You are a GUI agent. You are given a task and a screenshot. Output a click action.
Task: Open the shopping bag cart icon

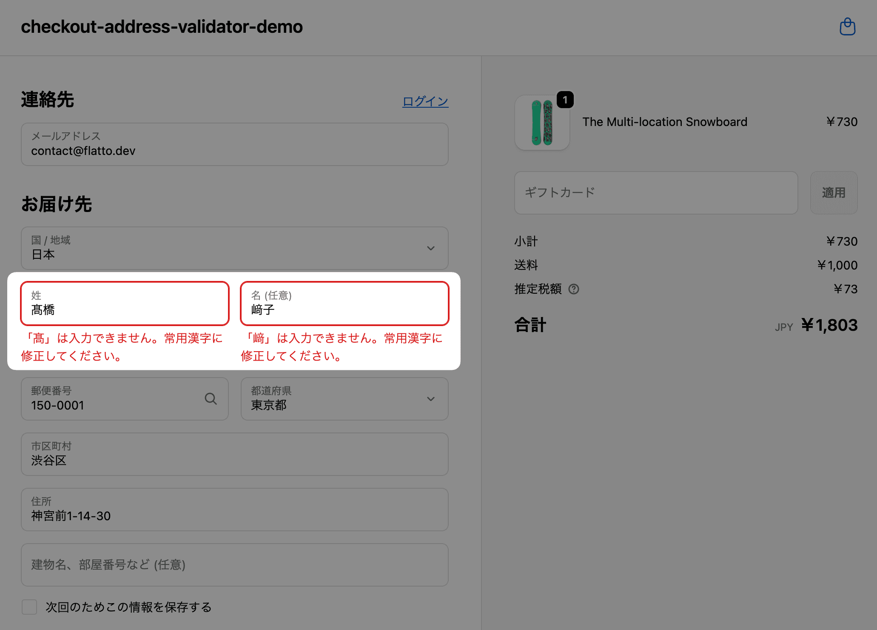point(847,27)
